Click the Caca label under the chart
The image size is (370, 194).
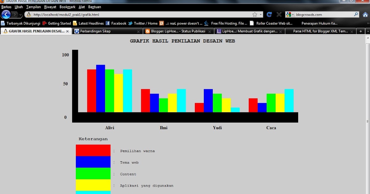[271, 128]
